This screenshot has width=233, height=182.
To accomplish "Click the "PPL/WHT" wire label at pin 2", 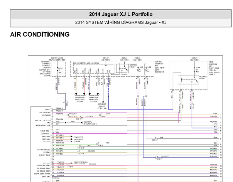I will pos(59,111).
